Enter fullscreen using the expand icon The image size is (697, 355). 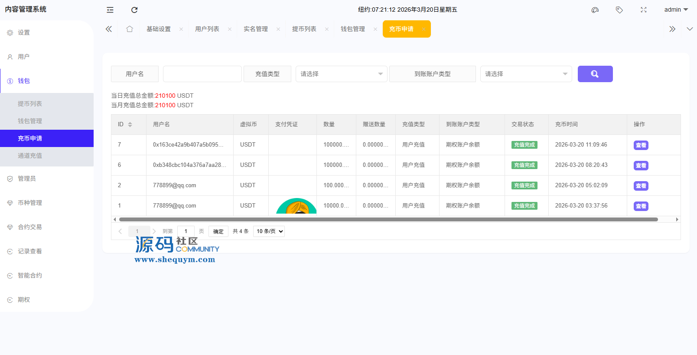643,10
